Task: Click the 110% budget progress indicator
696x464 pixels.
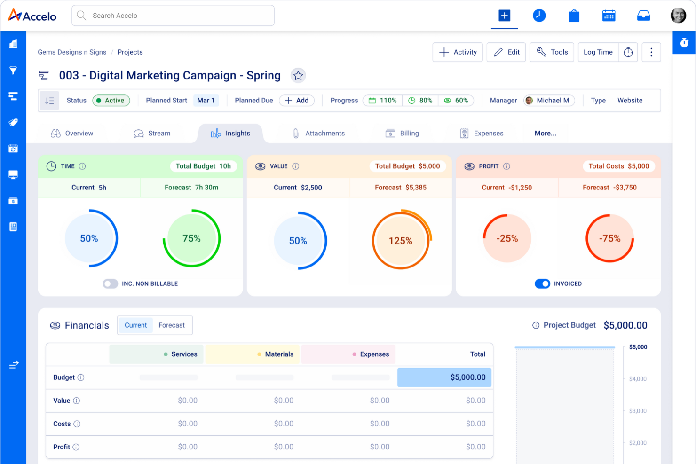Action: (x=382, y=101)
